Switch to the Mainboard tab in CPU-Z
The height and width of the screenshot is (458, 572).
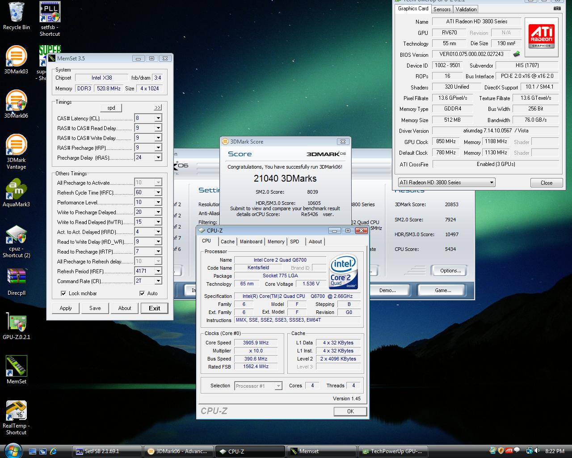point(251,242)
